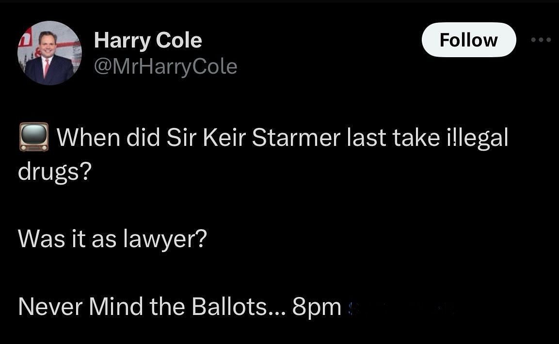The image size is (559, 344).
Task: Click the word "drugs?" on the second line
Action: pyautogui.click(x=54, y=173)
